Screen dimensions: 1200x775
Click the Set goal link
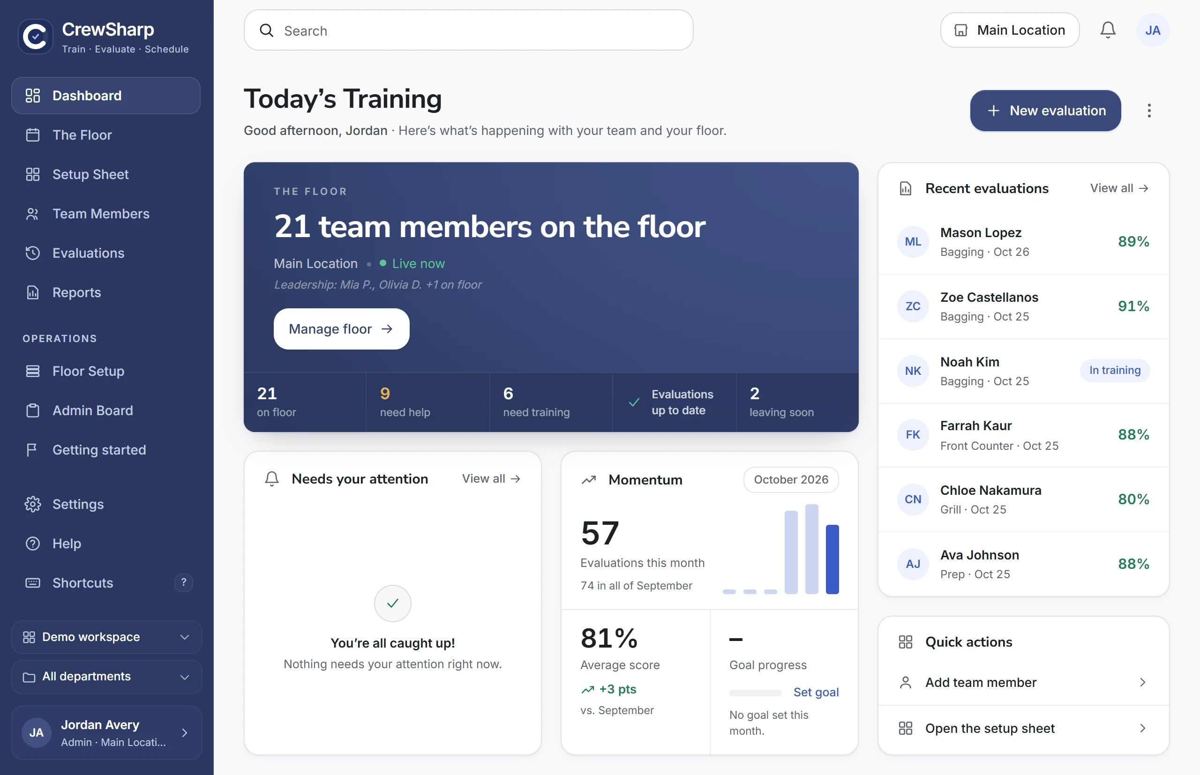pos(816,692)
